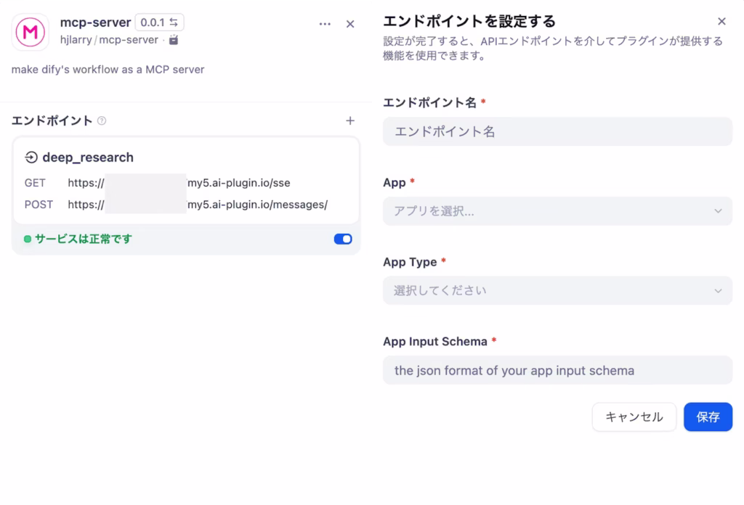Select the deep_research endpoint title

88,157
